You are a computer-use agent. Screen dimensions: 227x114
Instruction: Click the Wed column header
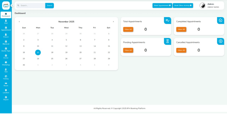coord(66,28)
